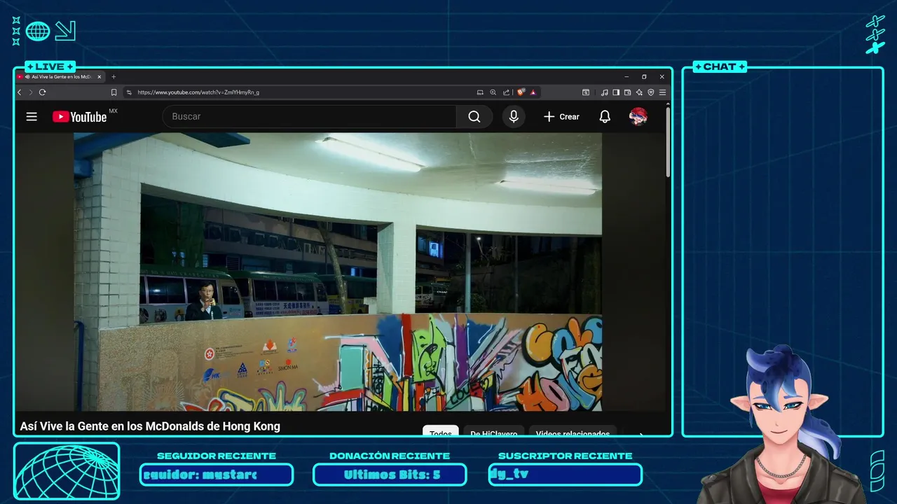The width and height of the screenshot is (897, 504).
Task: Go back with the browser back arrow
Action: coord(20,92)
